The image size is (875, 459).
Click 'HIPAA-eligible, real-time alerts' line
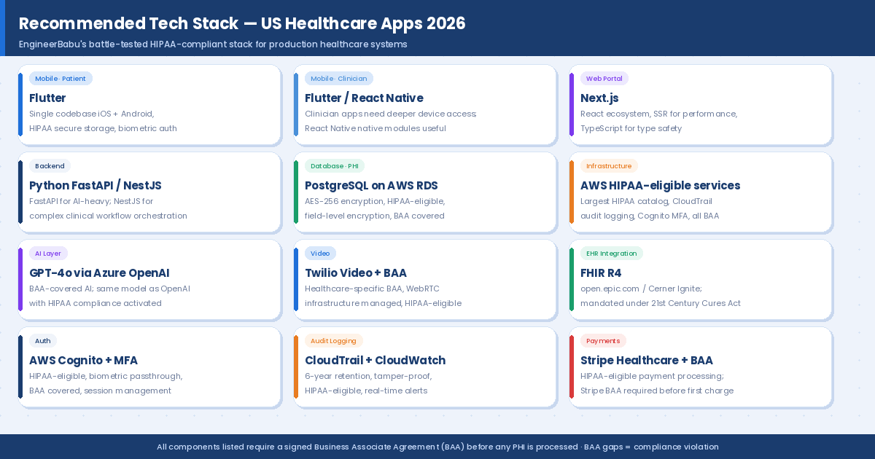pos(366,391)
